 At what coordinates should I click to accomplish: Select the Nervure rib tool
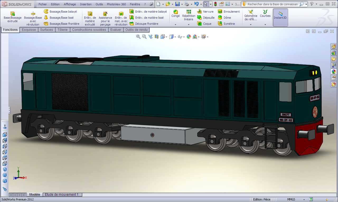tap(205, 12)
